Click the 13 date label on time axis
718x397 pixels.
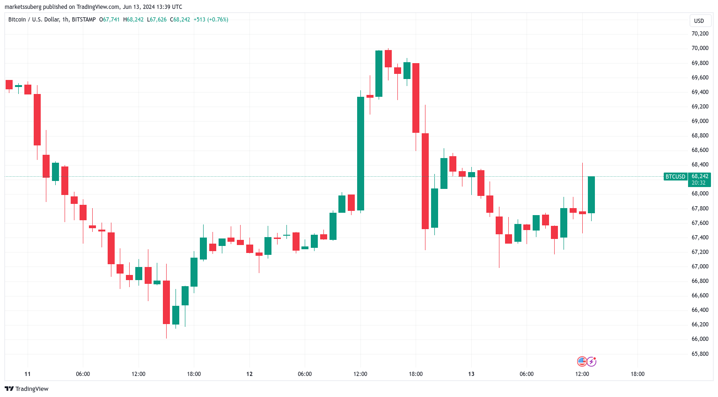coord(471,374)
